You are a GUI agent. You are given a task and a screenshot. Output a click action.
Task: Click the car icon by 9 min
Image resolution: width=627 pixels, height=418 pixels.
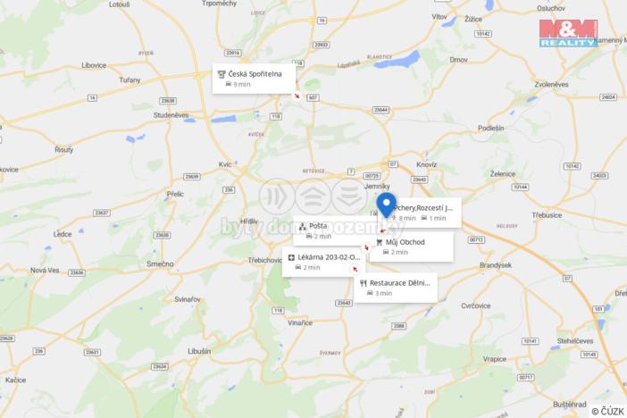click(x=229, y=84)
